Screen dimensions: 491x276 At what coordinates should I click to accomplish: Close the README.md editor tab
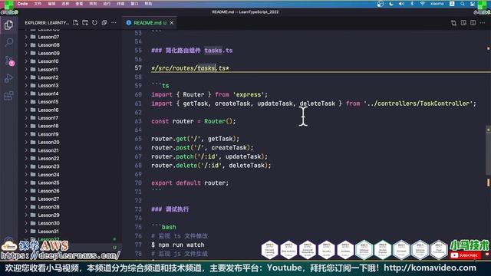[172, 23]
